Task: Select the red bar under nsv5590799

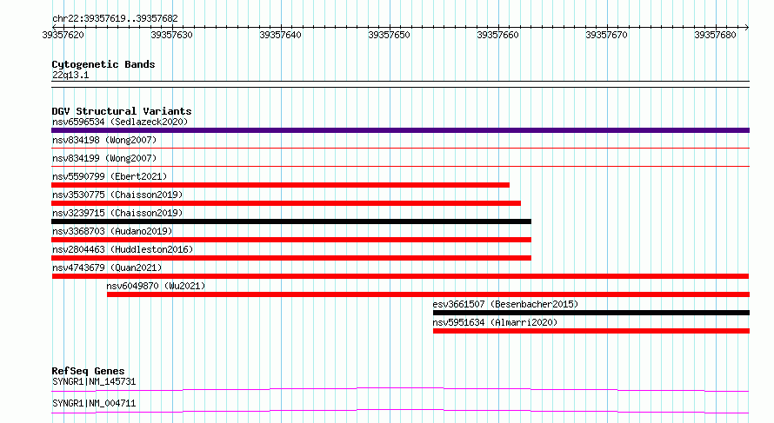Action: click(x=280, y=185)
